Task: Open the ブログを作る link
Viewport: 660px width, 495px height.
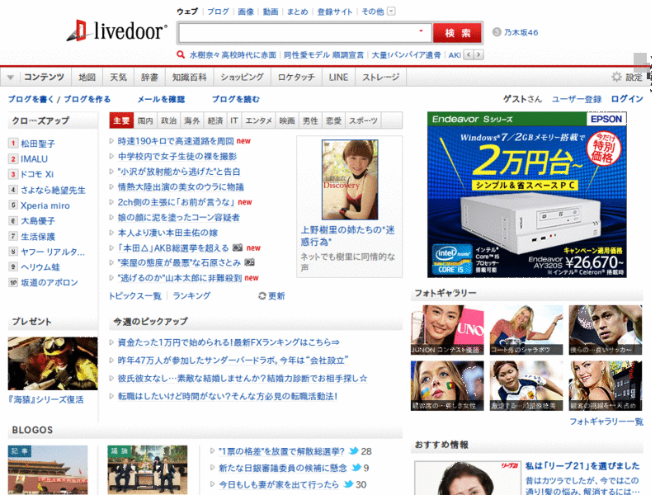Action: coord(87,99)
